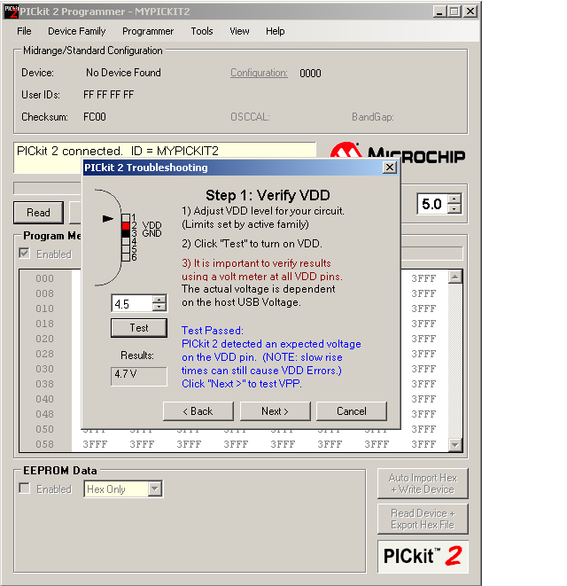Increase the dialog VDD 4.5 value

point(159,300)
